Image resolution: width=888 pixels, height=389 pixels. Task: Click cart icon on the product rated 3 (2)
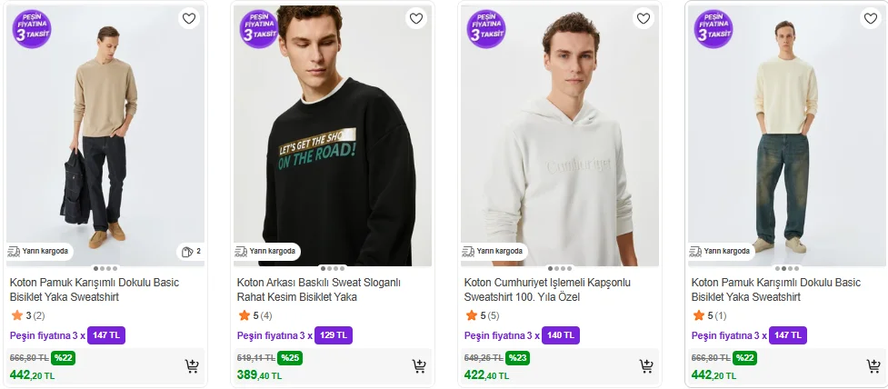click(192, 366)
